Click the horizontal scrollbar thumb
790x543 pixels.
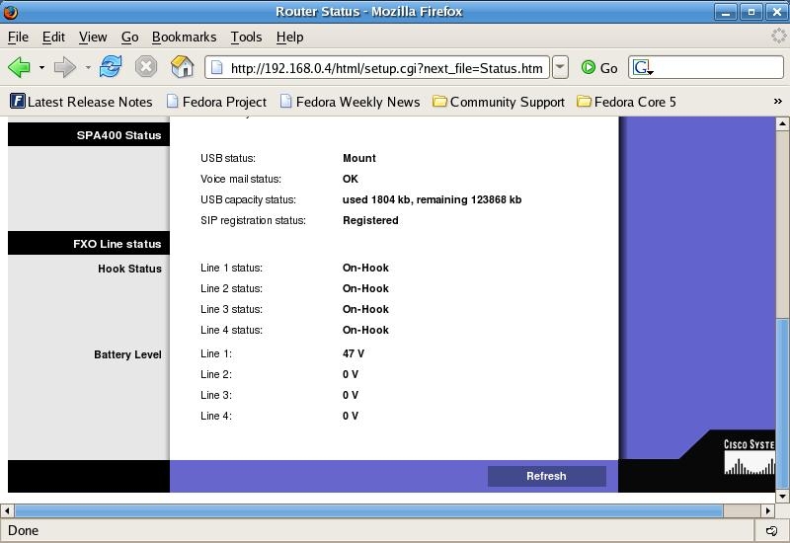click(367, 510)
